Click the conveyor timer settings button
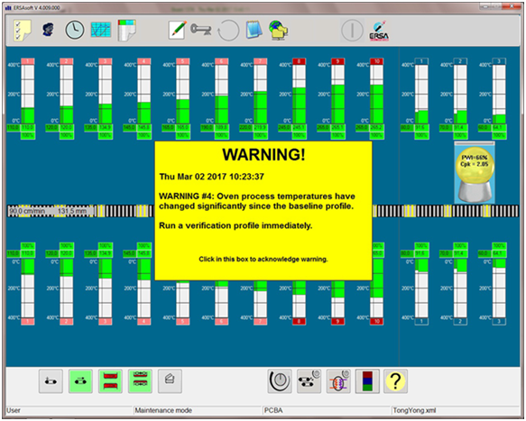The height and width of the screenshot is (421, 526). tap(309, 381)
